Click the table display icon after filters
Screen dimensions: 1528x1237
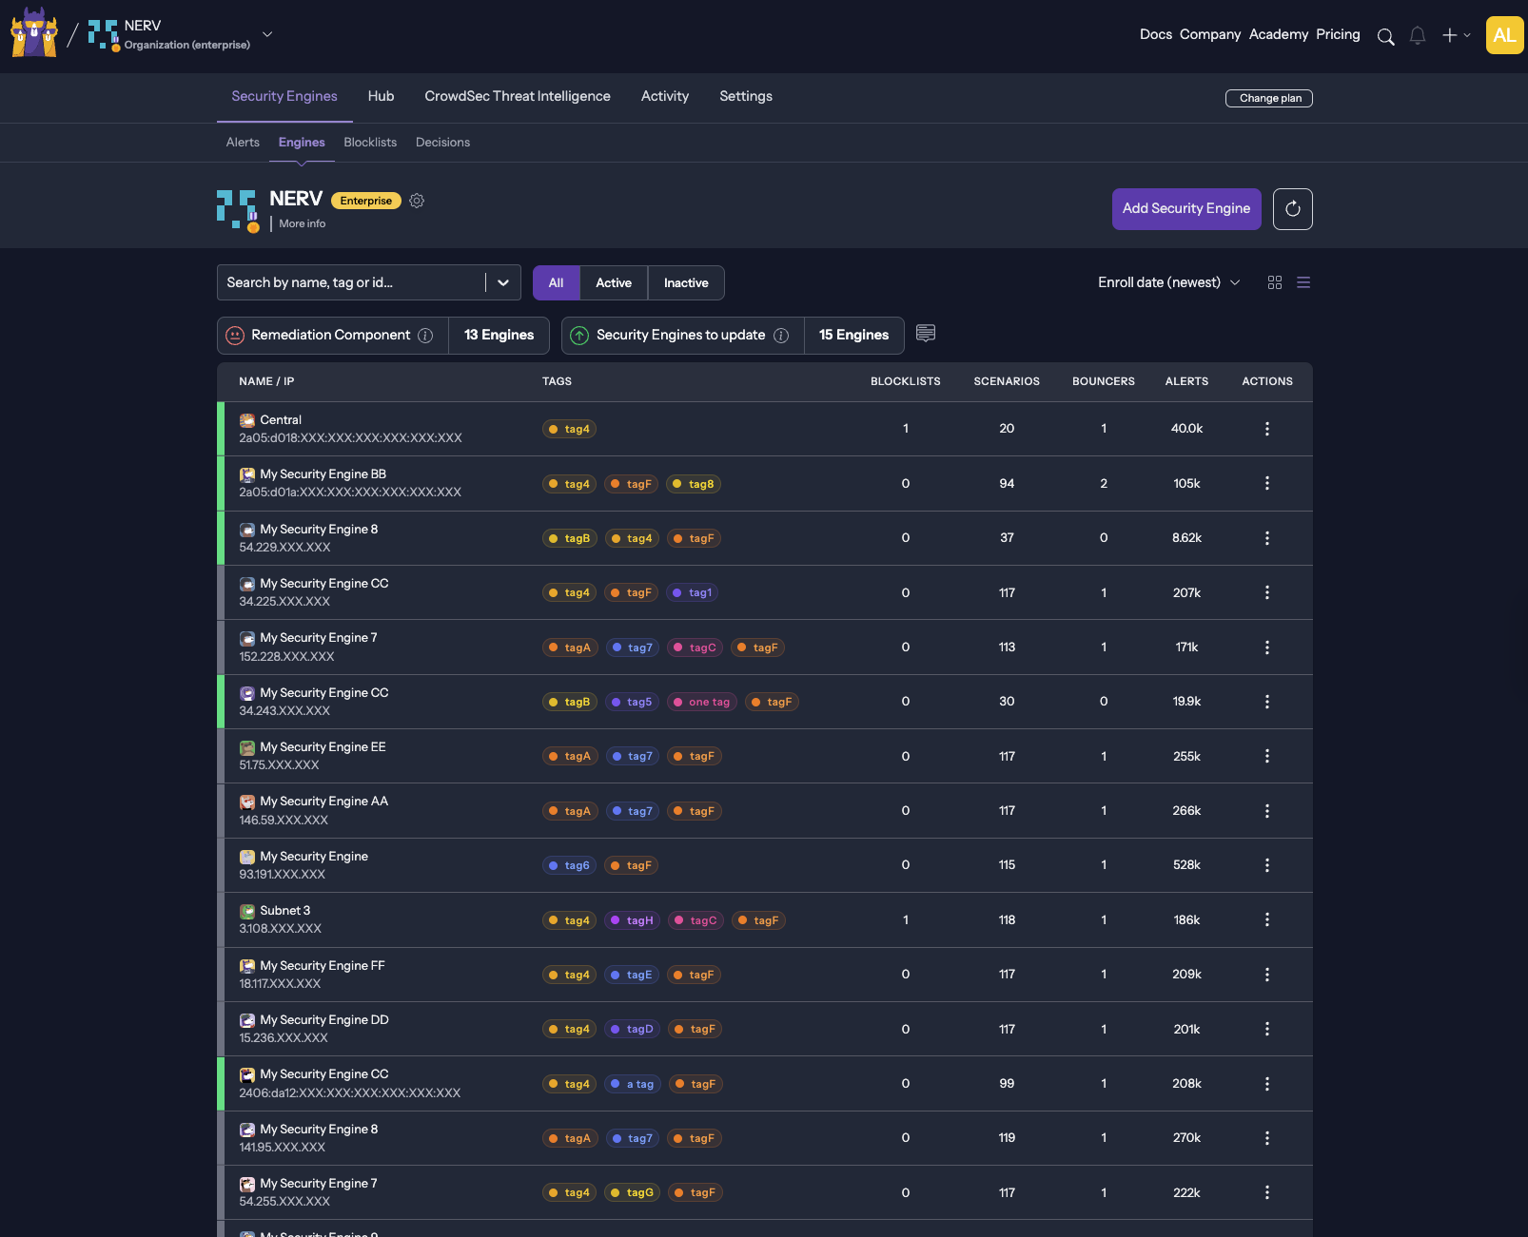925,333
